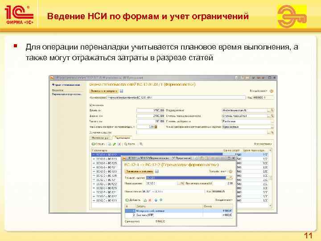
Task: Click dialog 'Записать и закрыть' button
Action: [139, 171]
